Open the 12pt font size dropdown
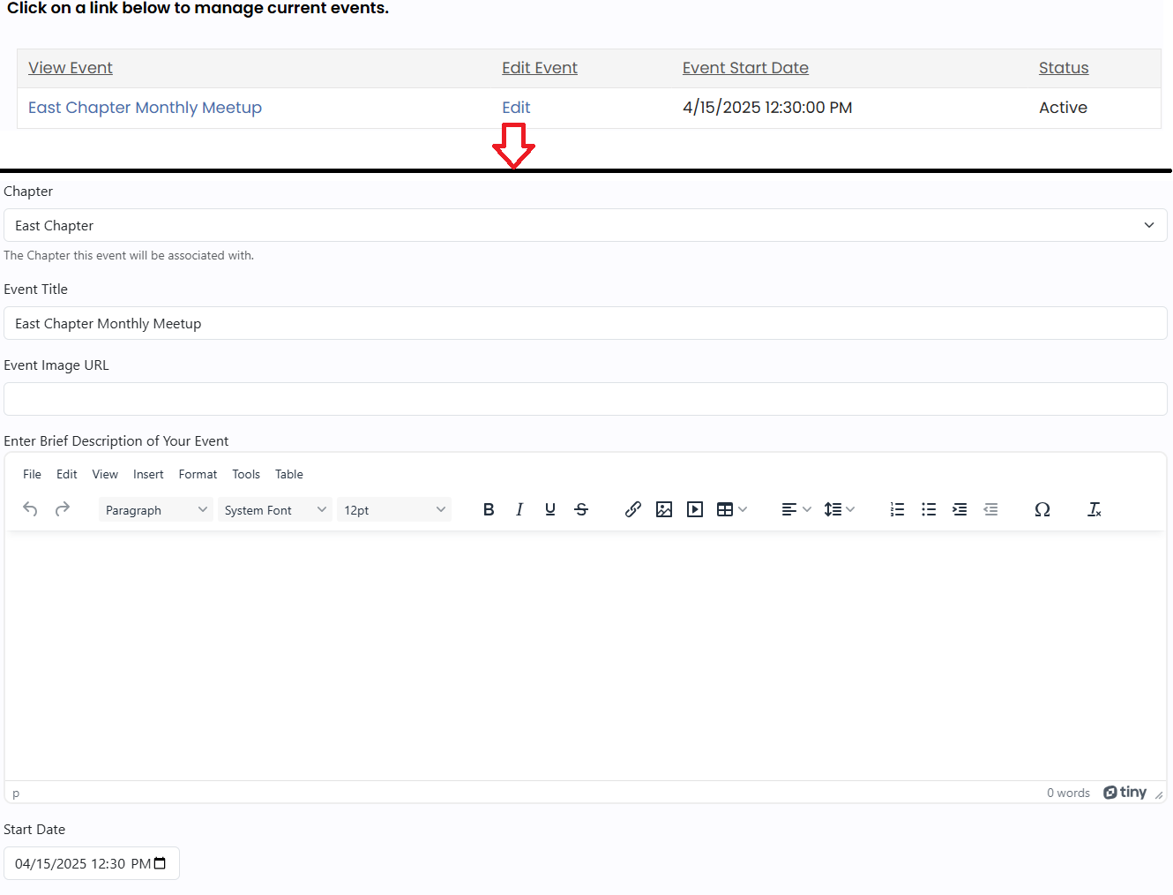 393,510
